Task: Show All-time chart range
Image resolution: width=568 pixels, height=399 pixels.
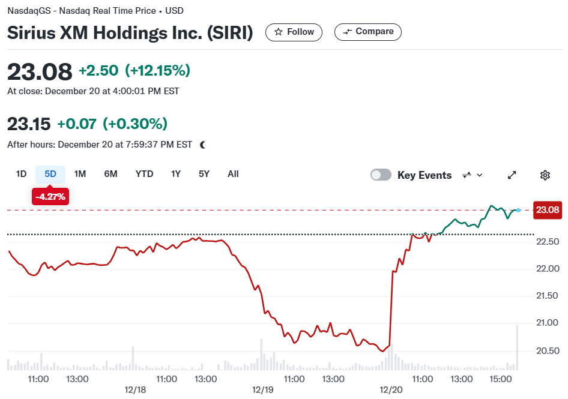Action: click(x=233, y=174)
